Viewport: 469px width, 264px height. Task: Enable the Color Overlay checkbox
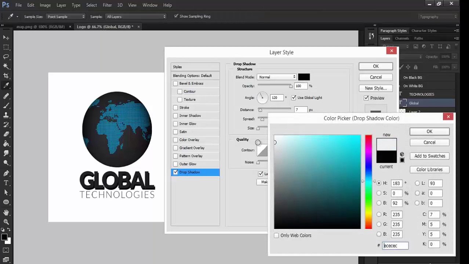[175, 140]
